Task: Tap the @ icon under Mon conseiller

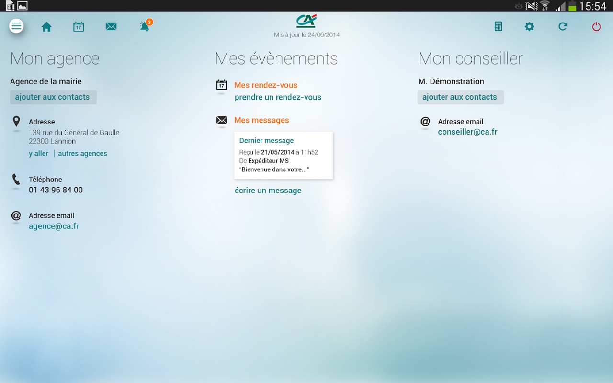Action: 425,122
